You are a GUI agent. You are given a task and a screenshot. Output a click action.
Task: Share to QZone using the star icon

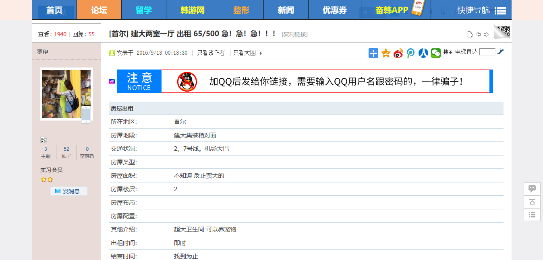click(386, 53)
